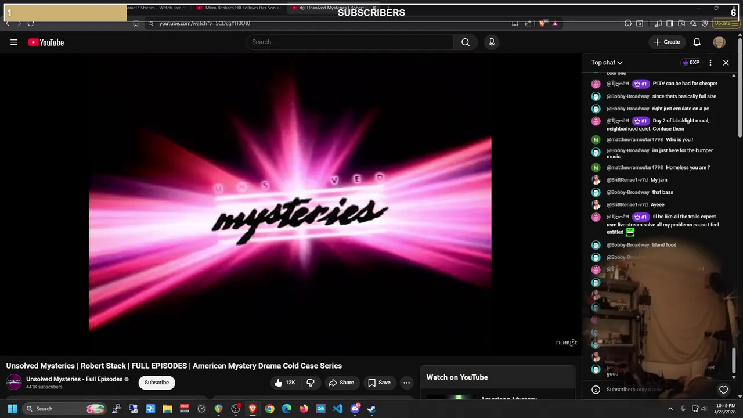Open the more actions ellipsis under the video

coord(406,383)
